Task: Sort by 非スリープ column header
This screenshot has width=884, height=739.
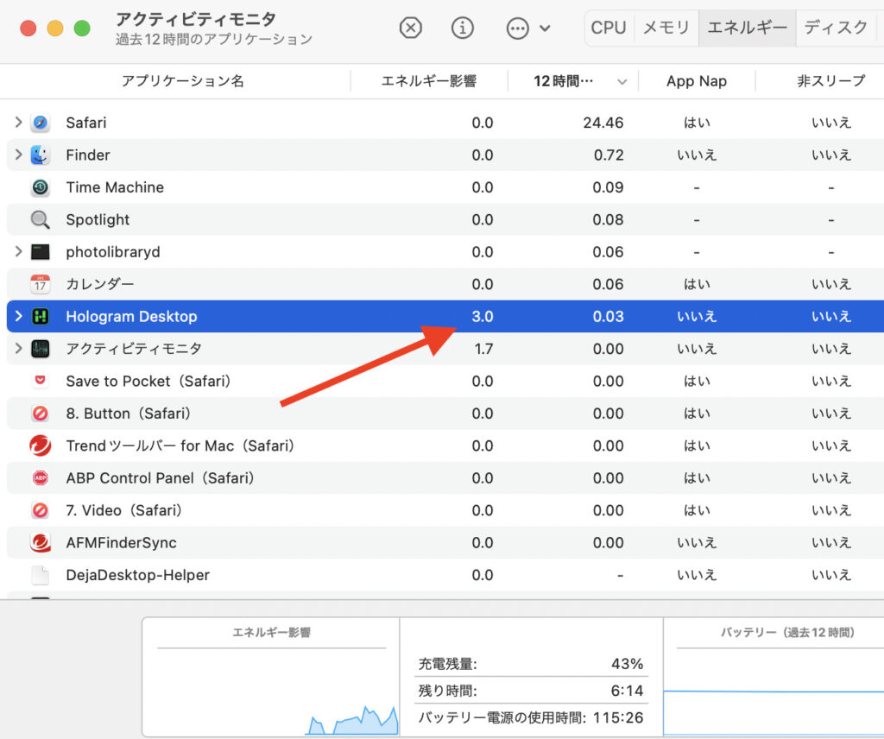Action: (x=831, y=81)
